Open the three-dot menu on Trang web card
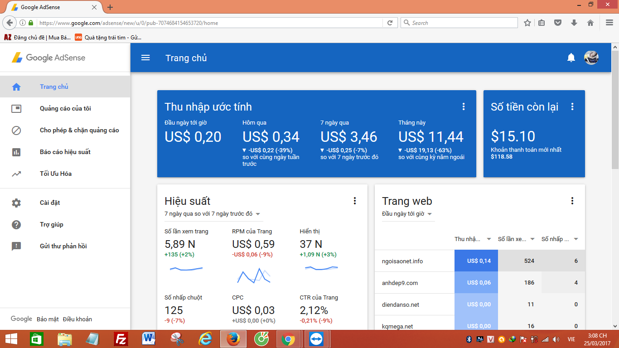 pos(572,201)
